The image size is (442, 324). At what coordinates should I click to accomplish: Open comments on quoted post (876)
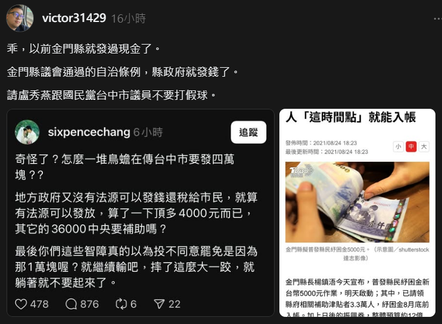click(x=71, y=304)
